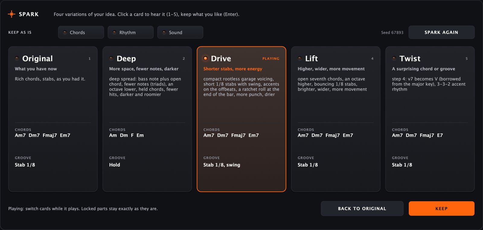Select the Drive variation card title
The height and width of the screenshot is (230, 483).
click(221, 59)
